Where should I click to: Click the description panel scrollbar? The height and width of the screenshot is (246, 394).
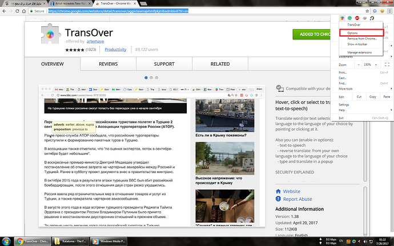click(x=365, y=151)
